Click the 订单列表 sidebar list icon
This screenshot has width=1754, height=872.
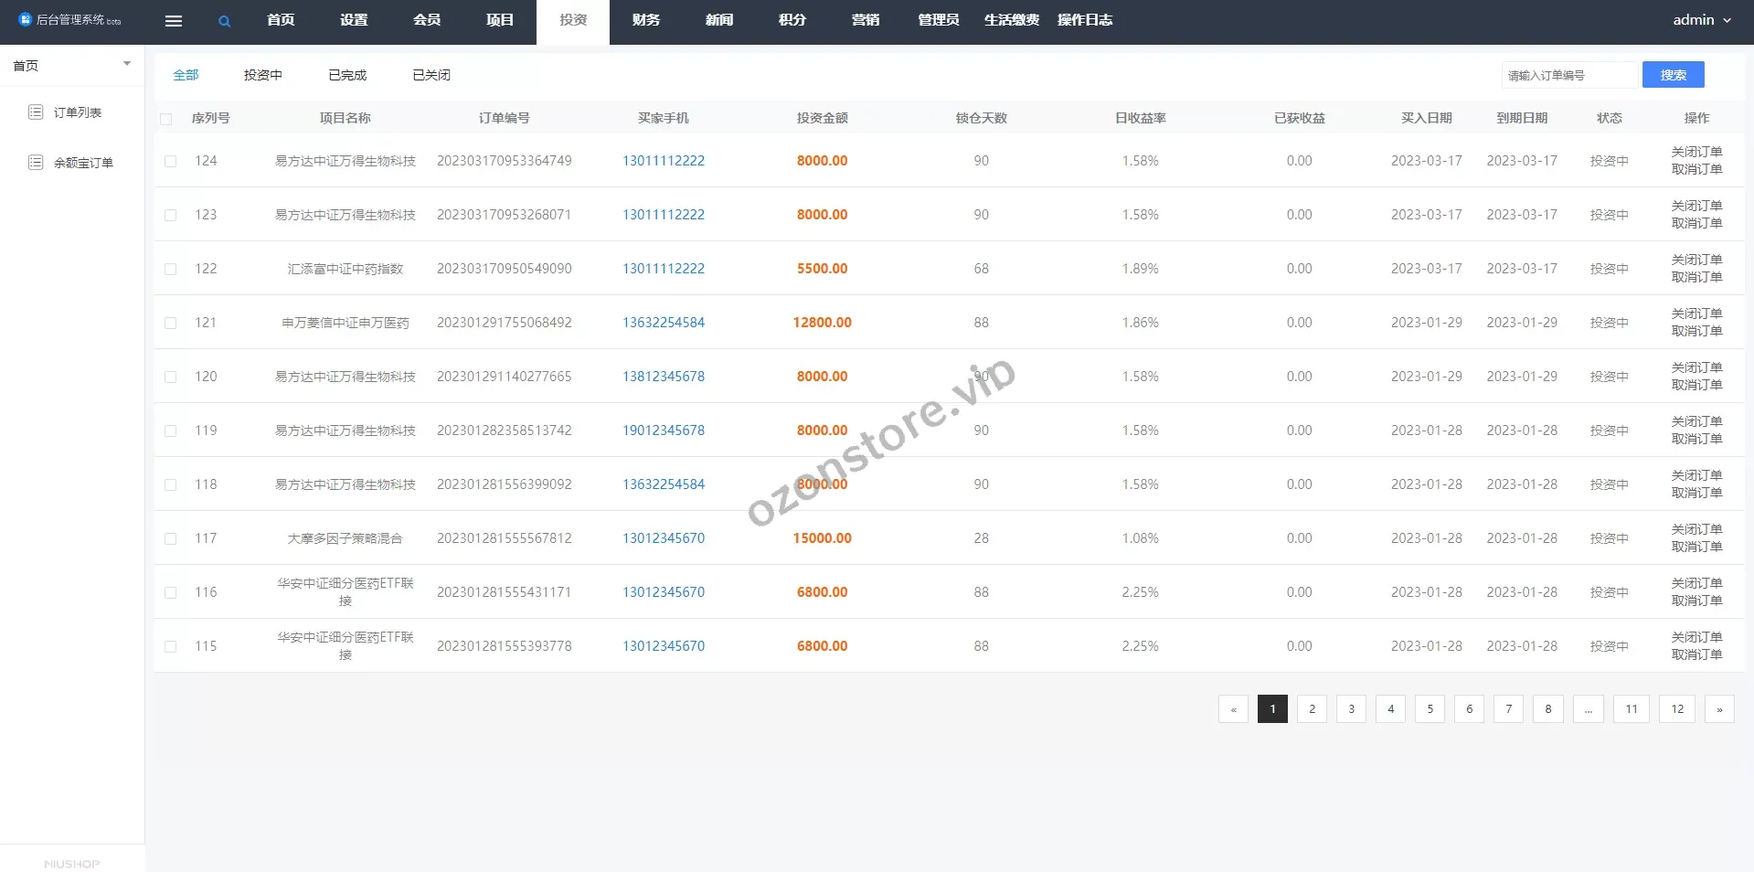36,112
